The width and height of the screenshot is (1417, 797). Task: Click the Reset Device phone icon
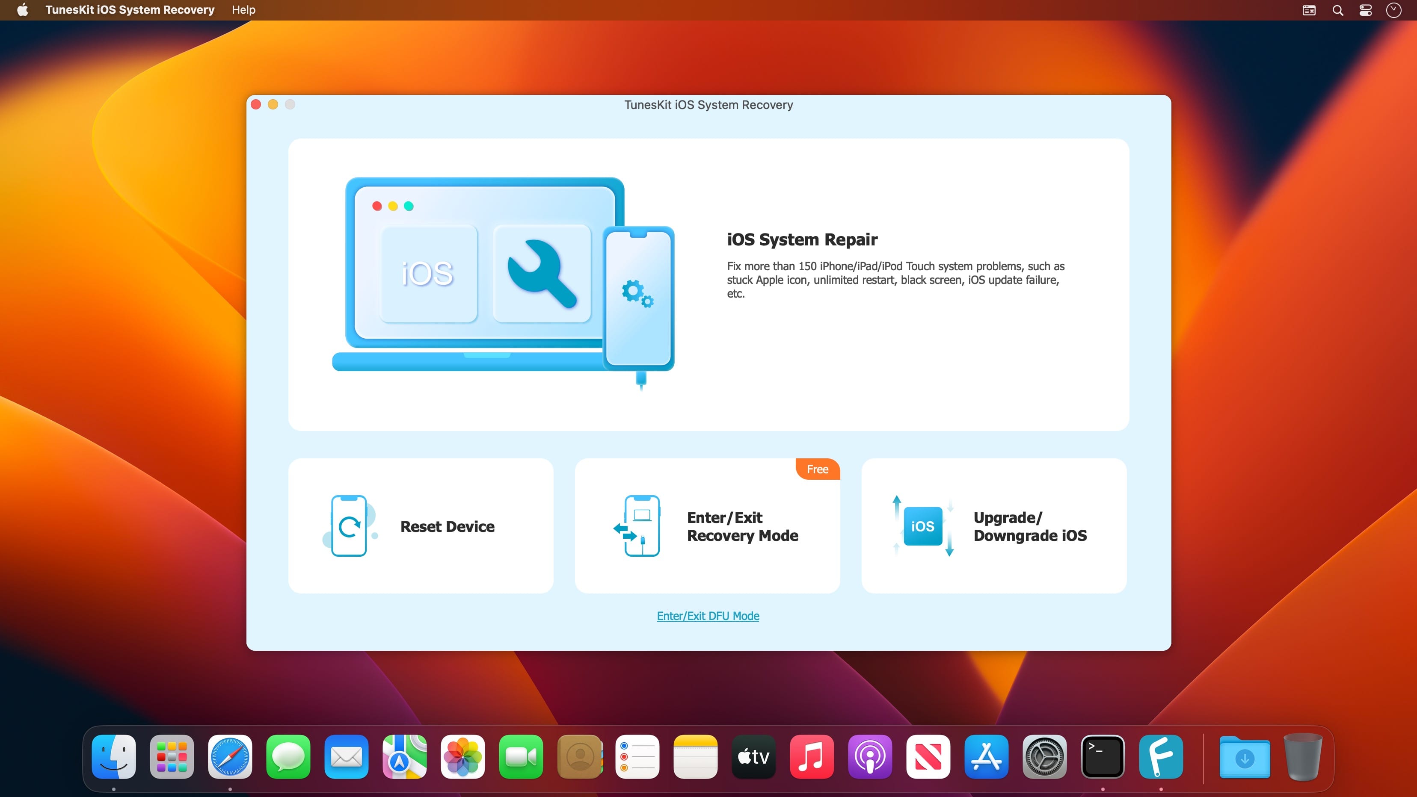click(x=349, y=526)
